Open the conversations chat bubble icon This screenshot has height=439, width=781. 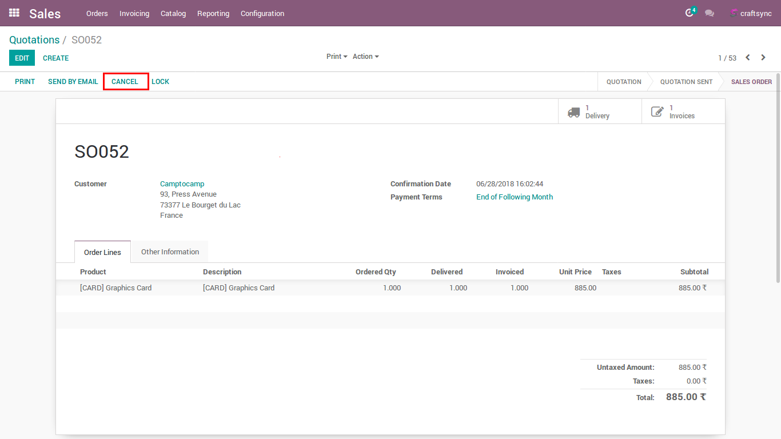coord(710,13)
